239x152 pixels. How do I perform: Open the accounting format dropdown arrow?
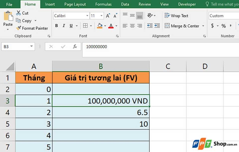click(x=217, y=26)
